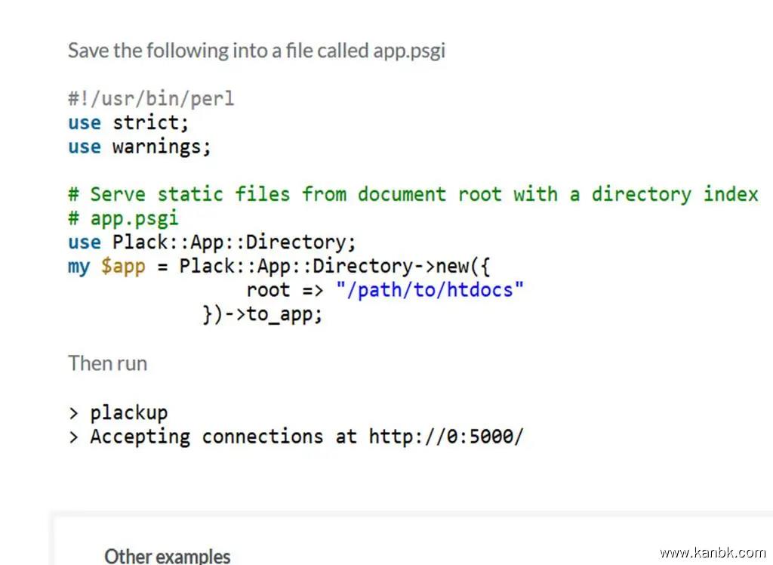Click the 'Then run' paragraph text

pyautogui.click(x=107, y=363)
